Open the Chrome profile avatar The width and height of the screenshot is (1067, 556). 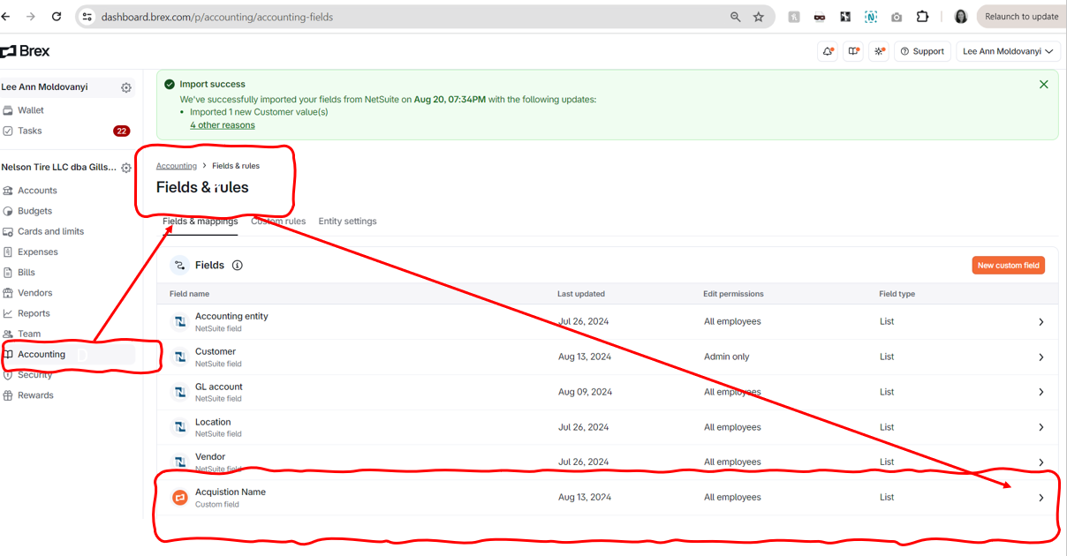[x=961, y=17]
